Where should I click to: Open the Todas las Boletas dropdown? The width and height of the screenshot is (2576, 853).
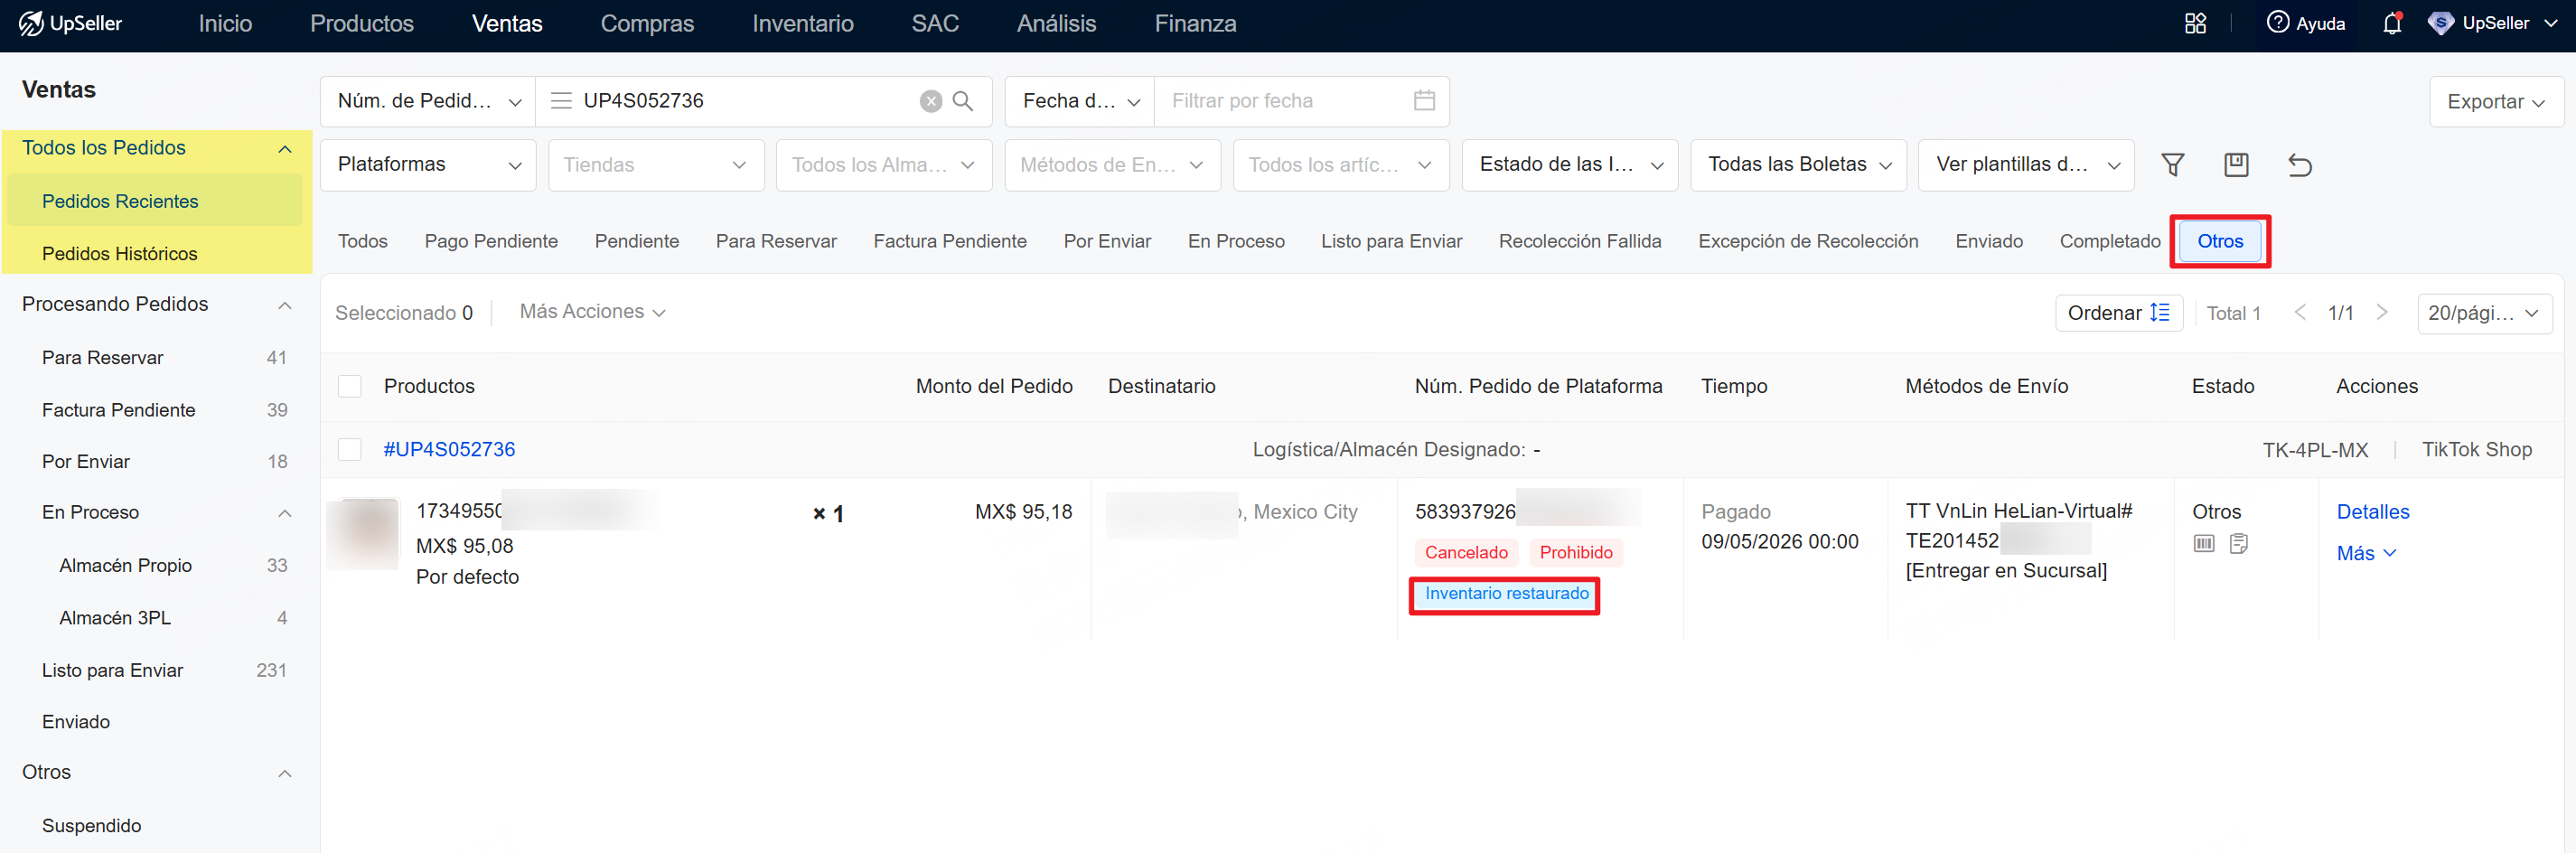(x=1798, y=165)
